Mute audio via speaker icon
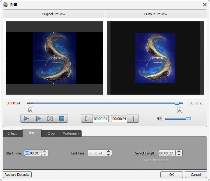Screen dimensions: 210x181 pyautogui.click(x=159, y=118)
